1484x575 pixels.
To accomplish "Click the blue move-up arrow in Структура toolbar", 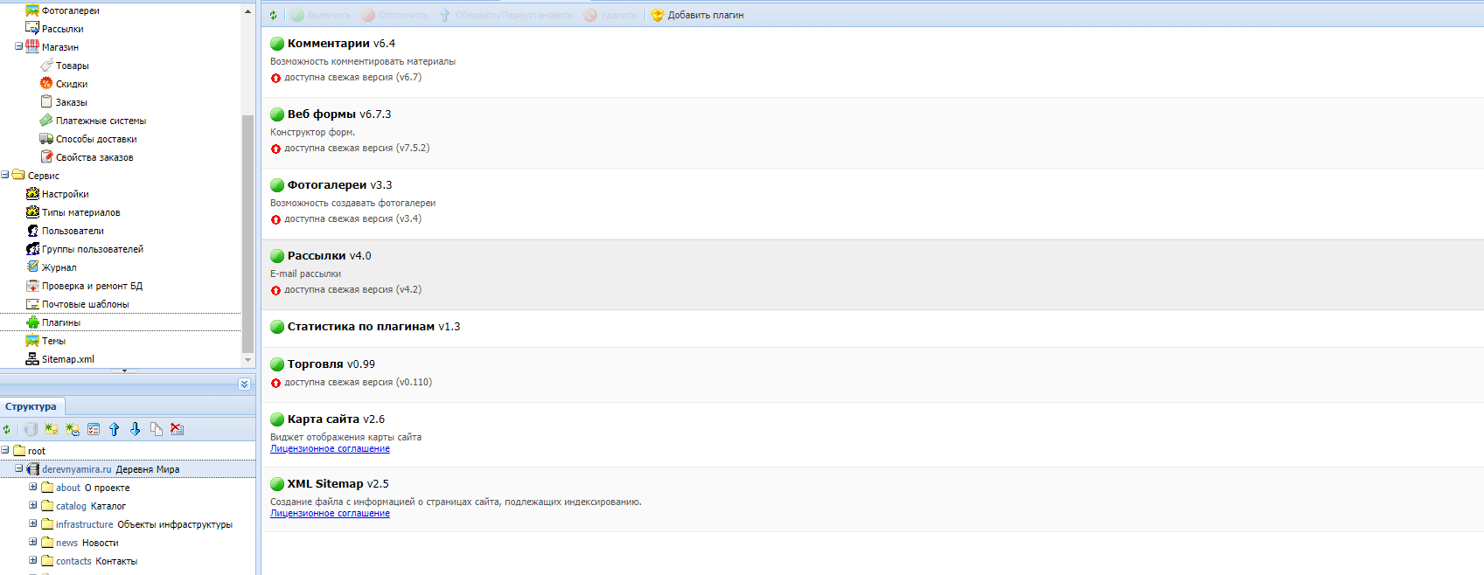I will pyautogui.click(x=114, y=429).
